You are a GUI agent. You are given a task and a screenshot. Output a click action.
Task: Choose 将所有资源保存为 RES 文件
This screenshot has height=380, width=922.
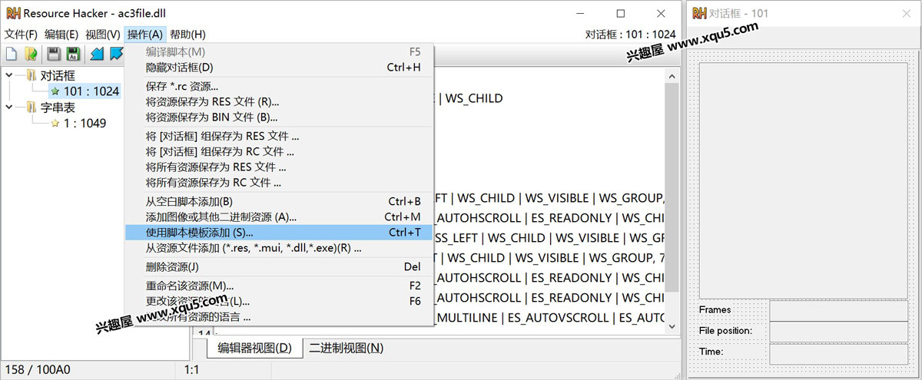280,167
